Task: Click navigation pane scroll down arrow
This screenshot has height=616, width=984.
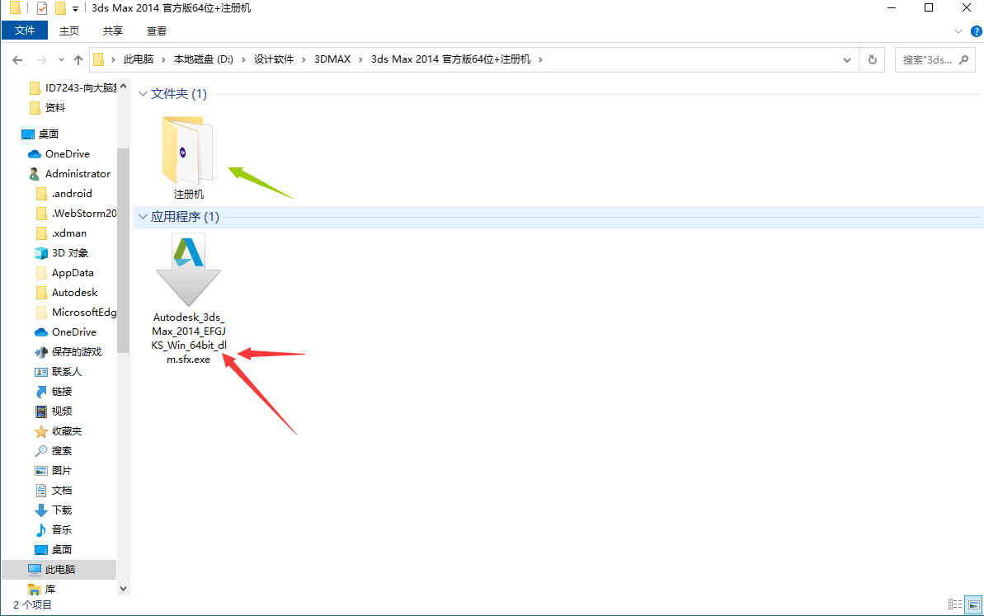Action: click(x=123, y=589)
